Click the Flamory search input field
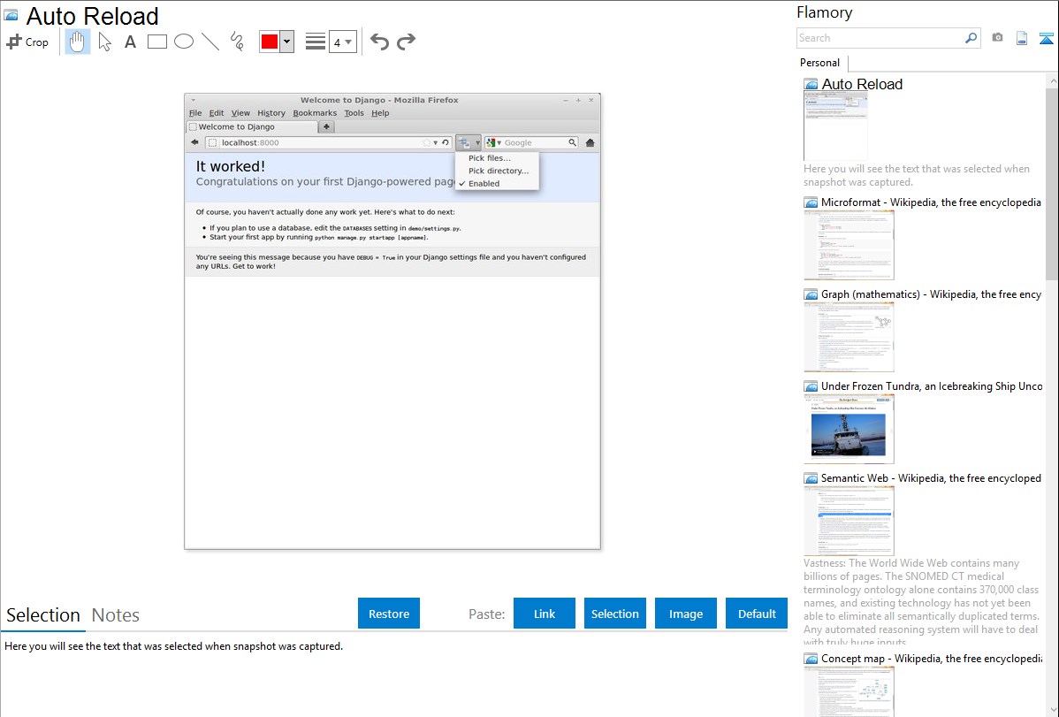 pos(880,38)
